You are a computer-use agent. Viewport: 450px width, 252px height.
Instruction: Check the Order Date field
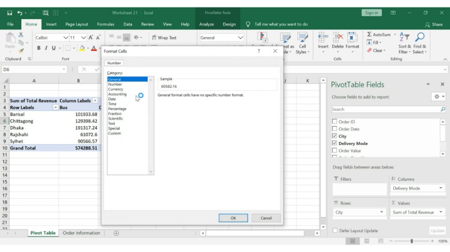pos(334,129)
